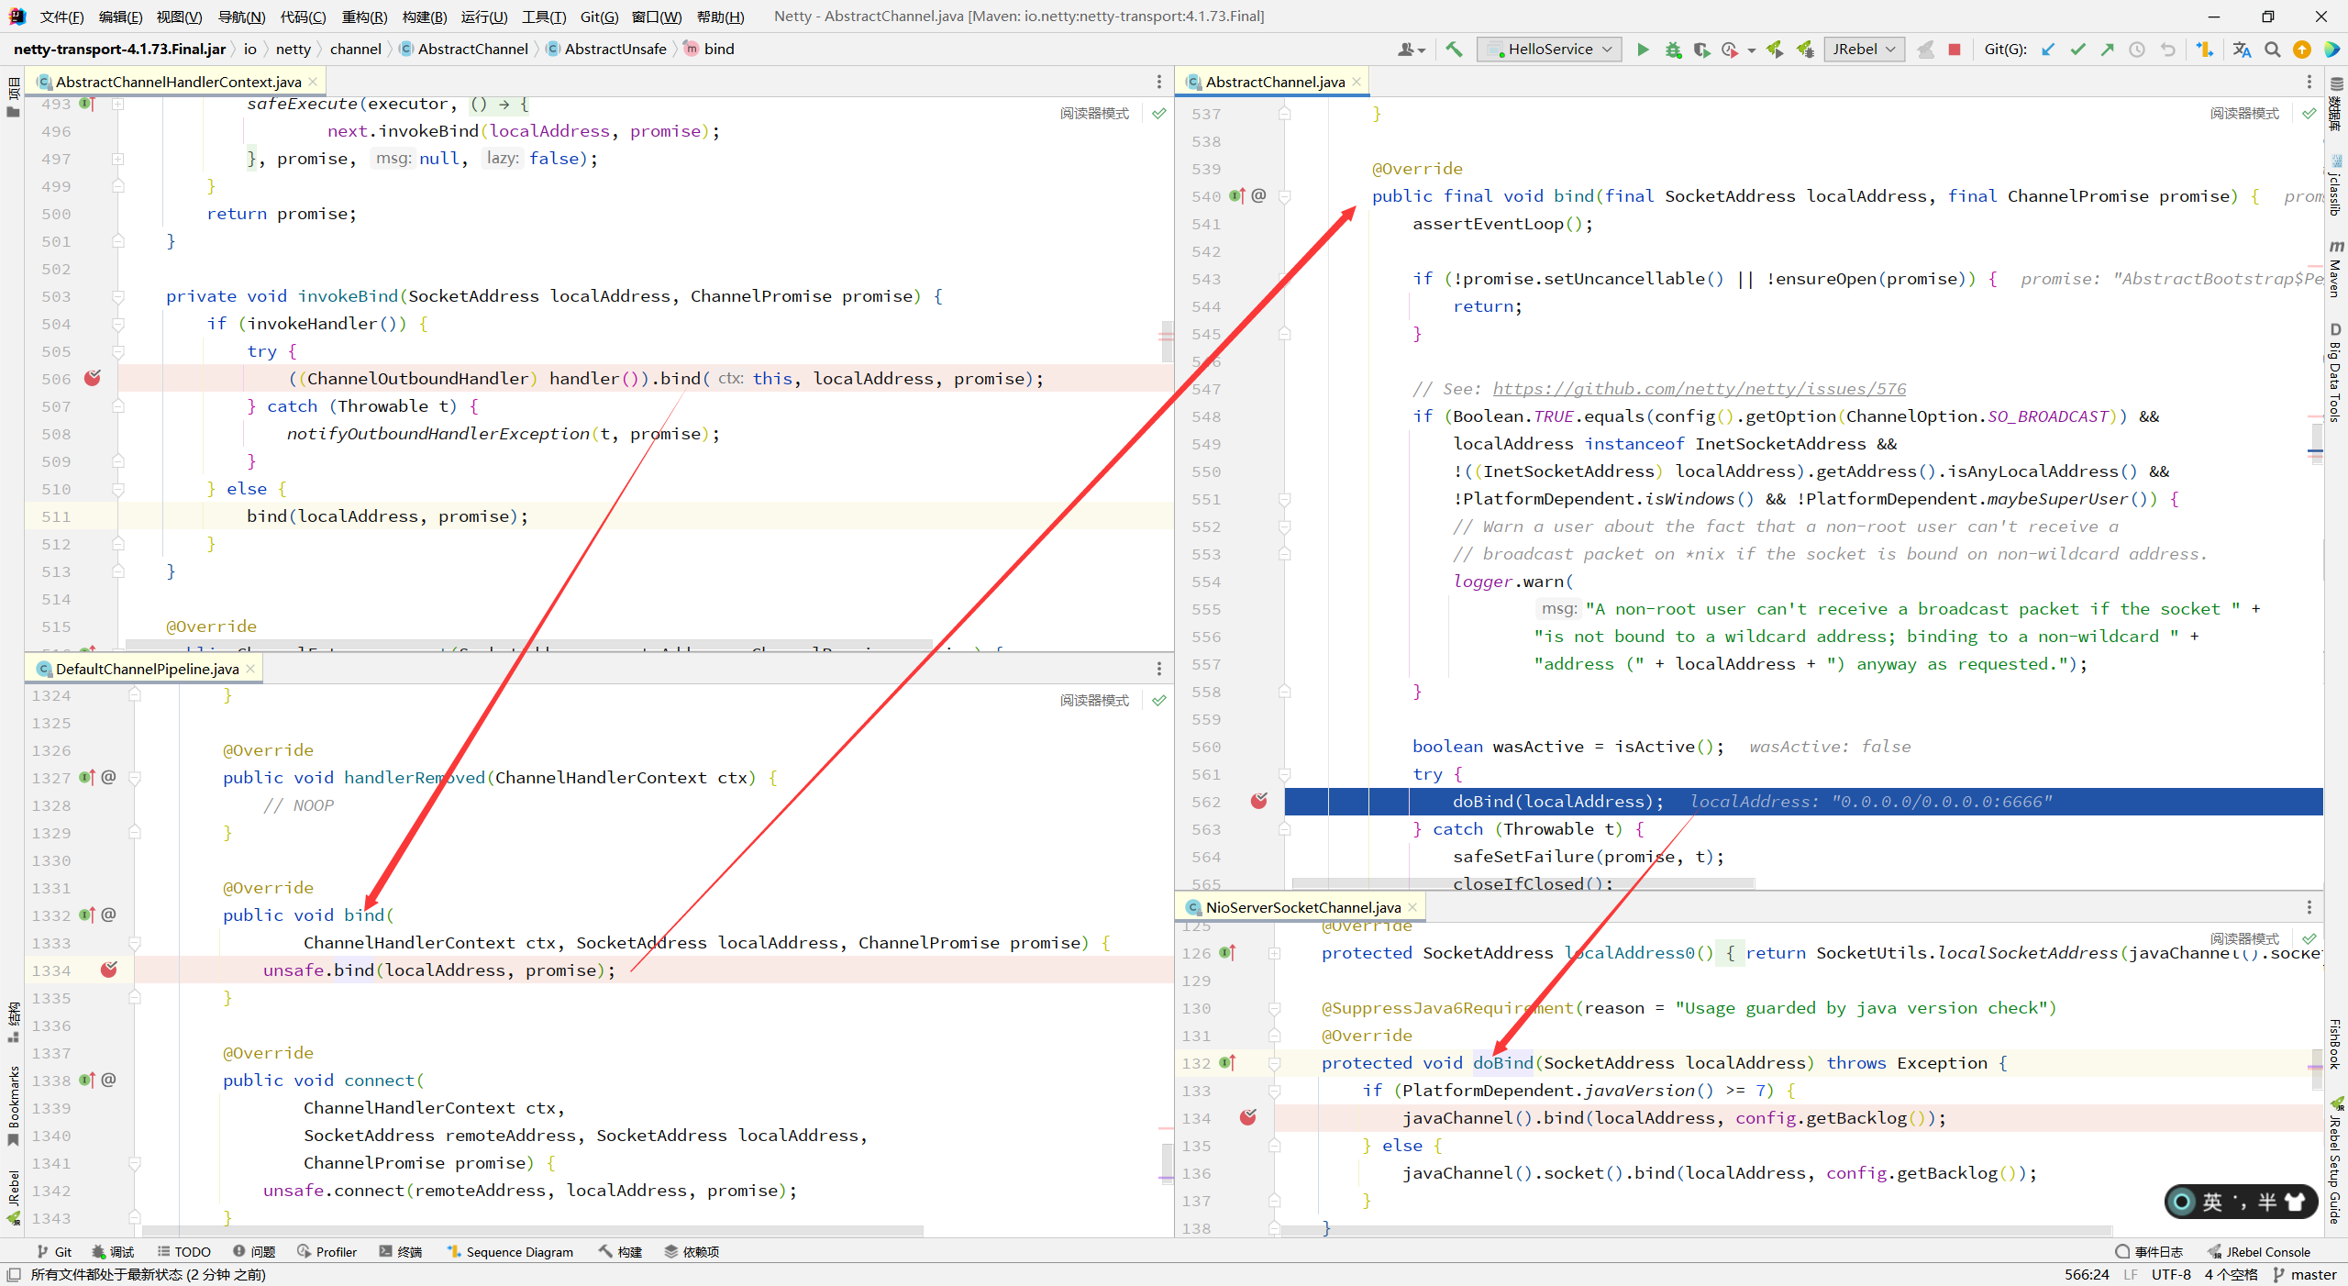Toggle breakpoint on line 506
Viewport: 2348px width, 1286px height.
tap(93, 378)
